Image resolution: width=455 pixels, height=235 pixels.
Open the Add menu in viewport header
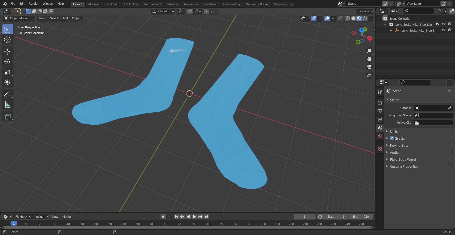(x=65, y=18)
